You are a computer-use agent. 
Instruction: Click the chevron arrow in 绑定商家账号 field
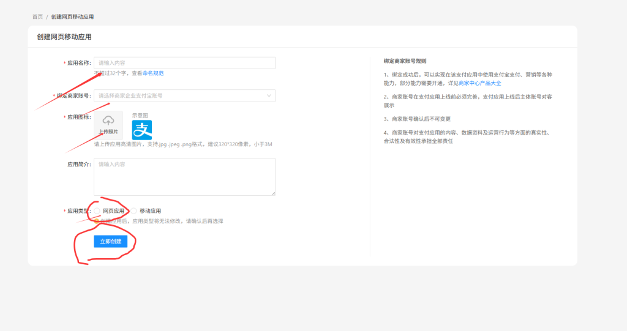pos(269,95)
